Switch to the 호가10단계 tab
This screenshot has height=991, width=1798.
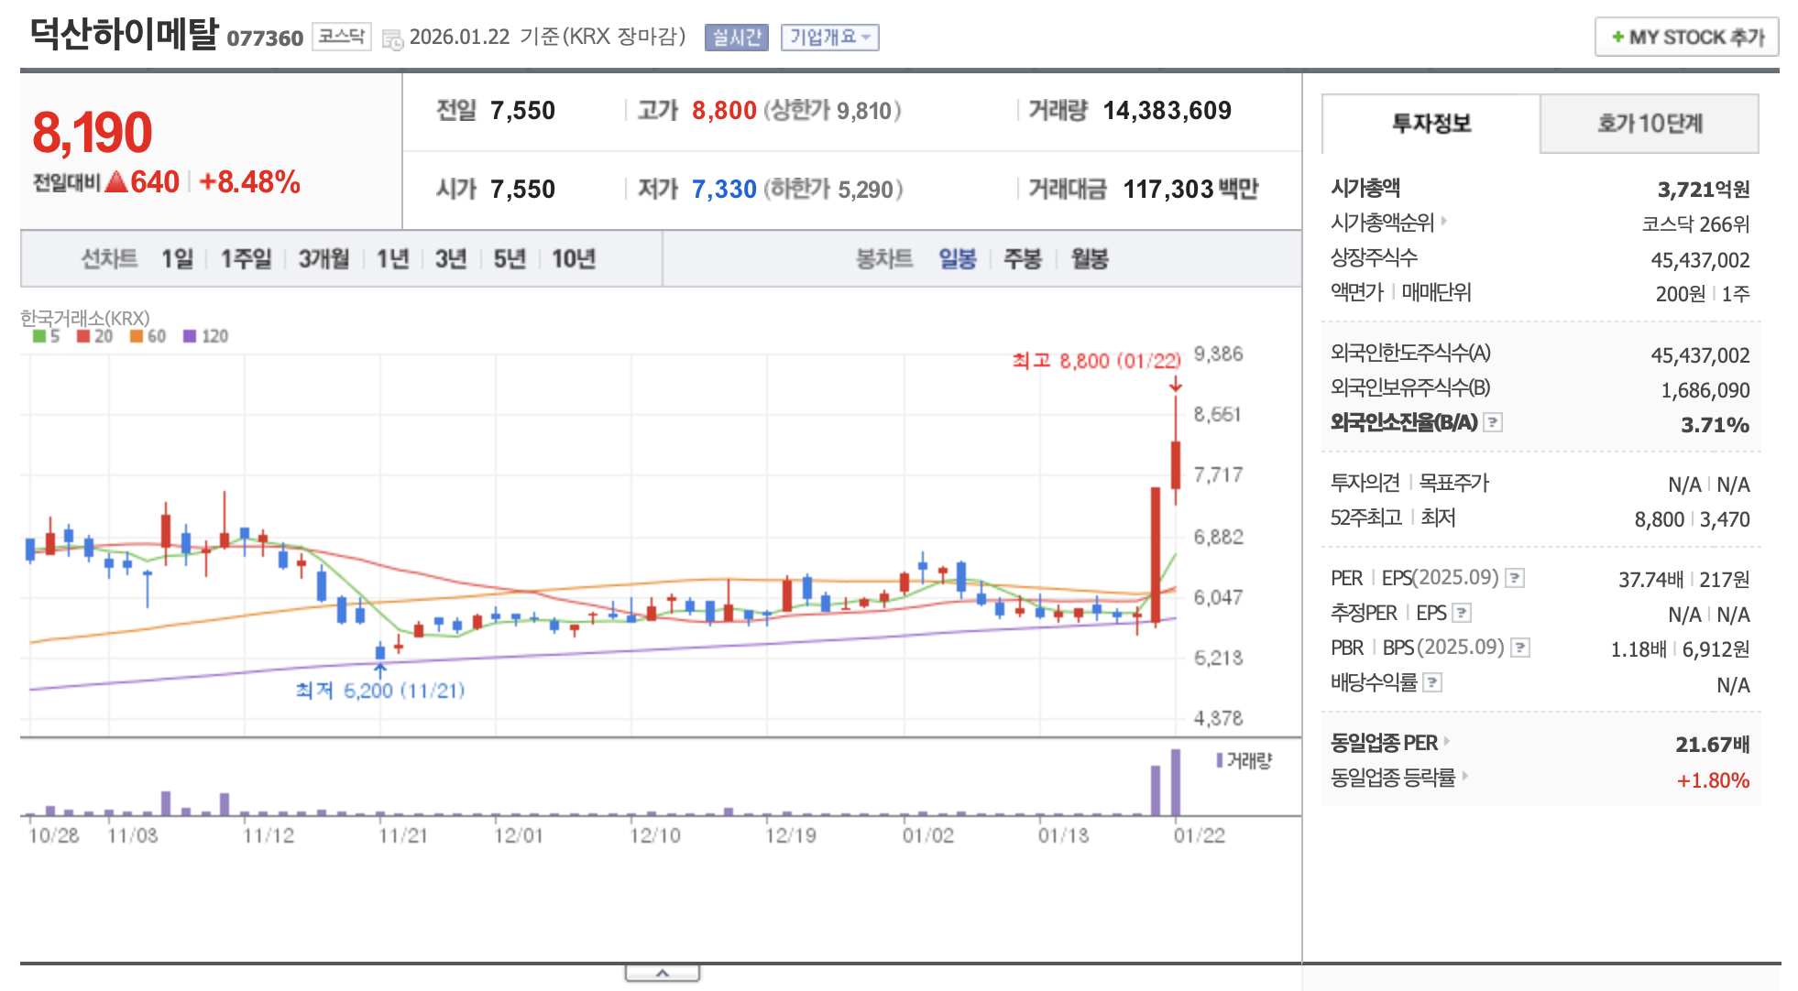point(1649,124)
